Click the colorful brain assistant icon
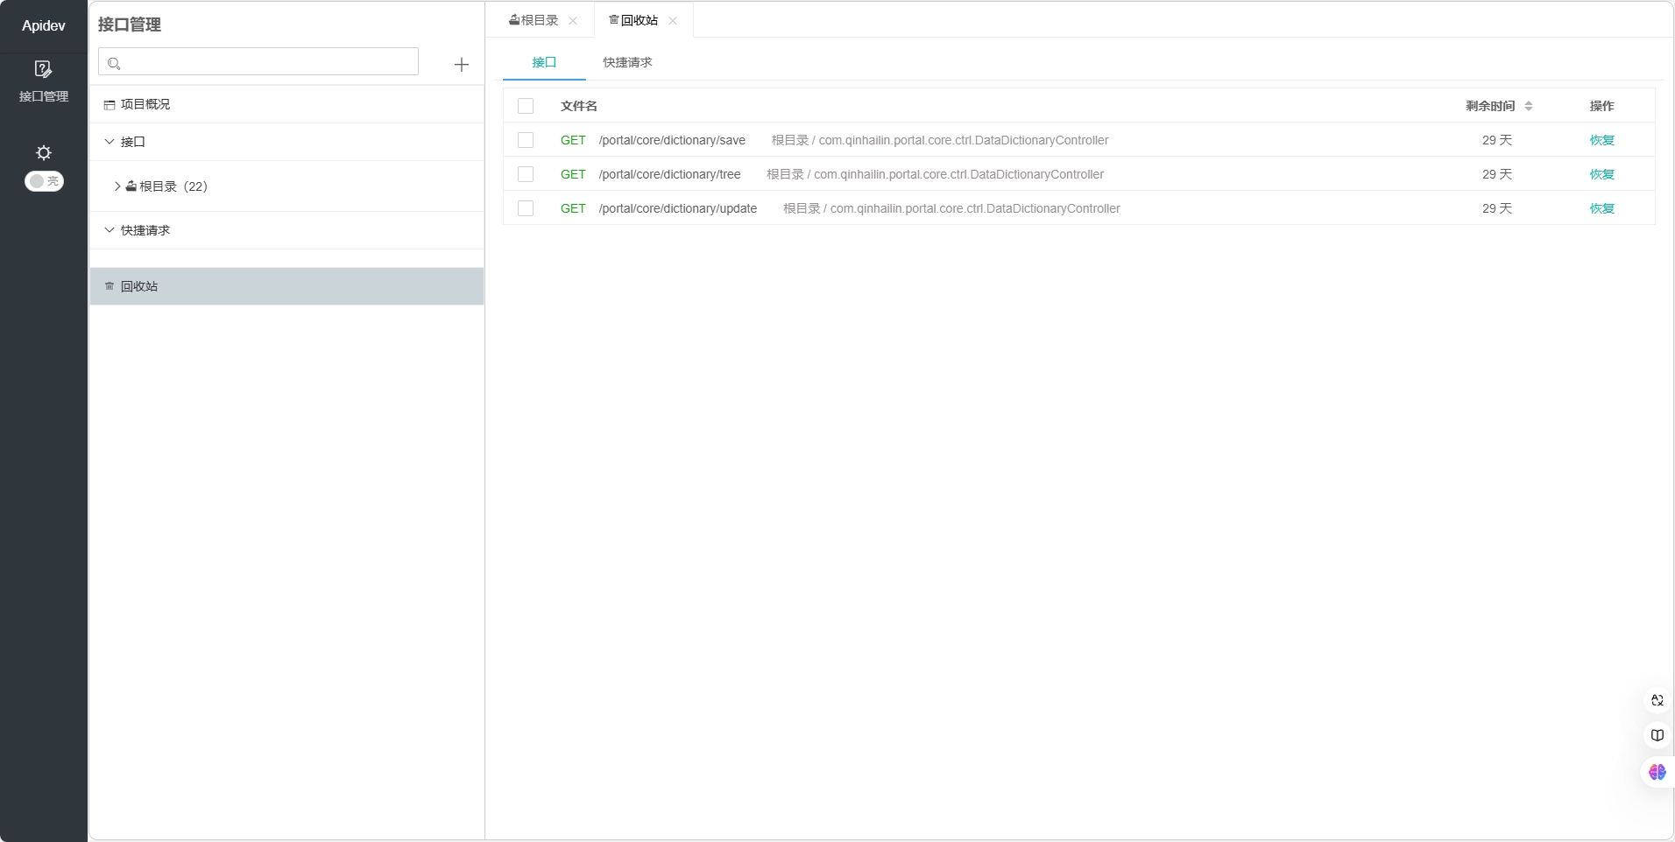 pos(1657,772)
